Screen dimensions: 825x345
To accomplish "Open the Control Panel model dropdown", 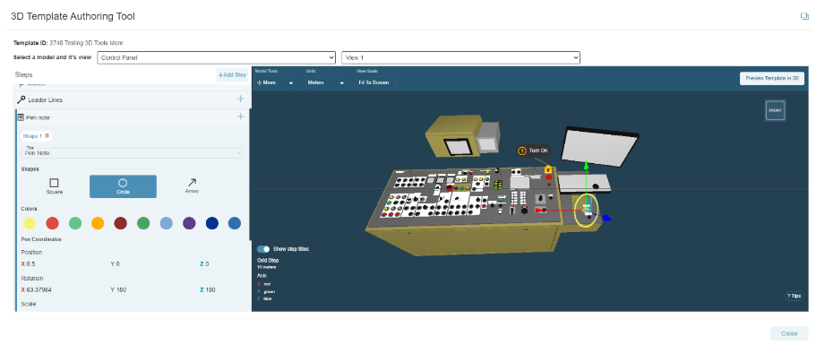I will tap(217, 57).
